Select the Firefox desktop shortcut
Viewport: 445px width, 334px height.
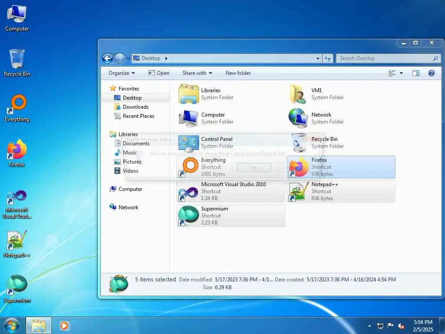[17, 154]
